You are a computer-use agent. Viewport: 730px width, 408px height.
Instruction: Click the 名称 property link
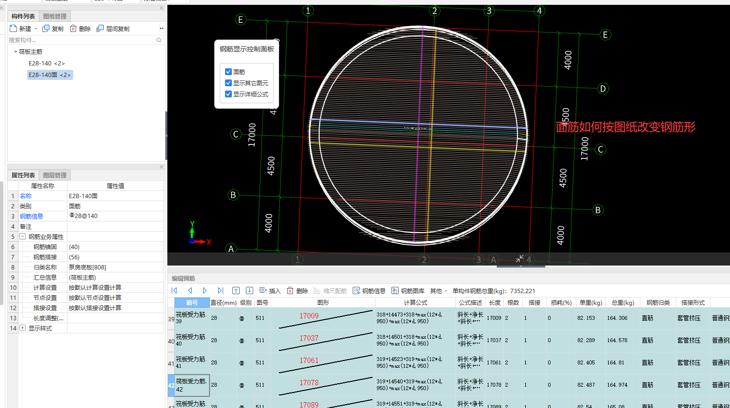[x=26, y=196]
